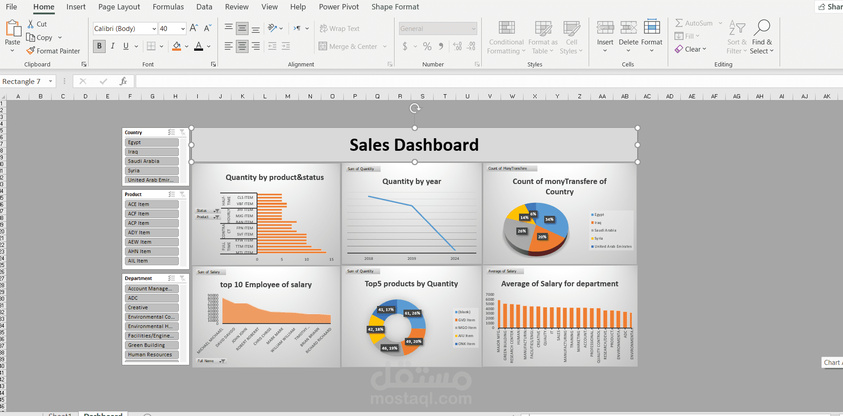843x416 pixels.
Task: Clear the Product slicer filter
Action: click(x=182, y=194)
